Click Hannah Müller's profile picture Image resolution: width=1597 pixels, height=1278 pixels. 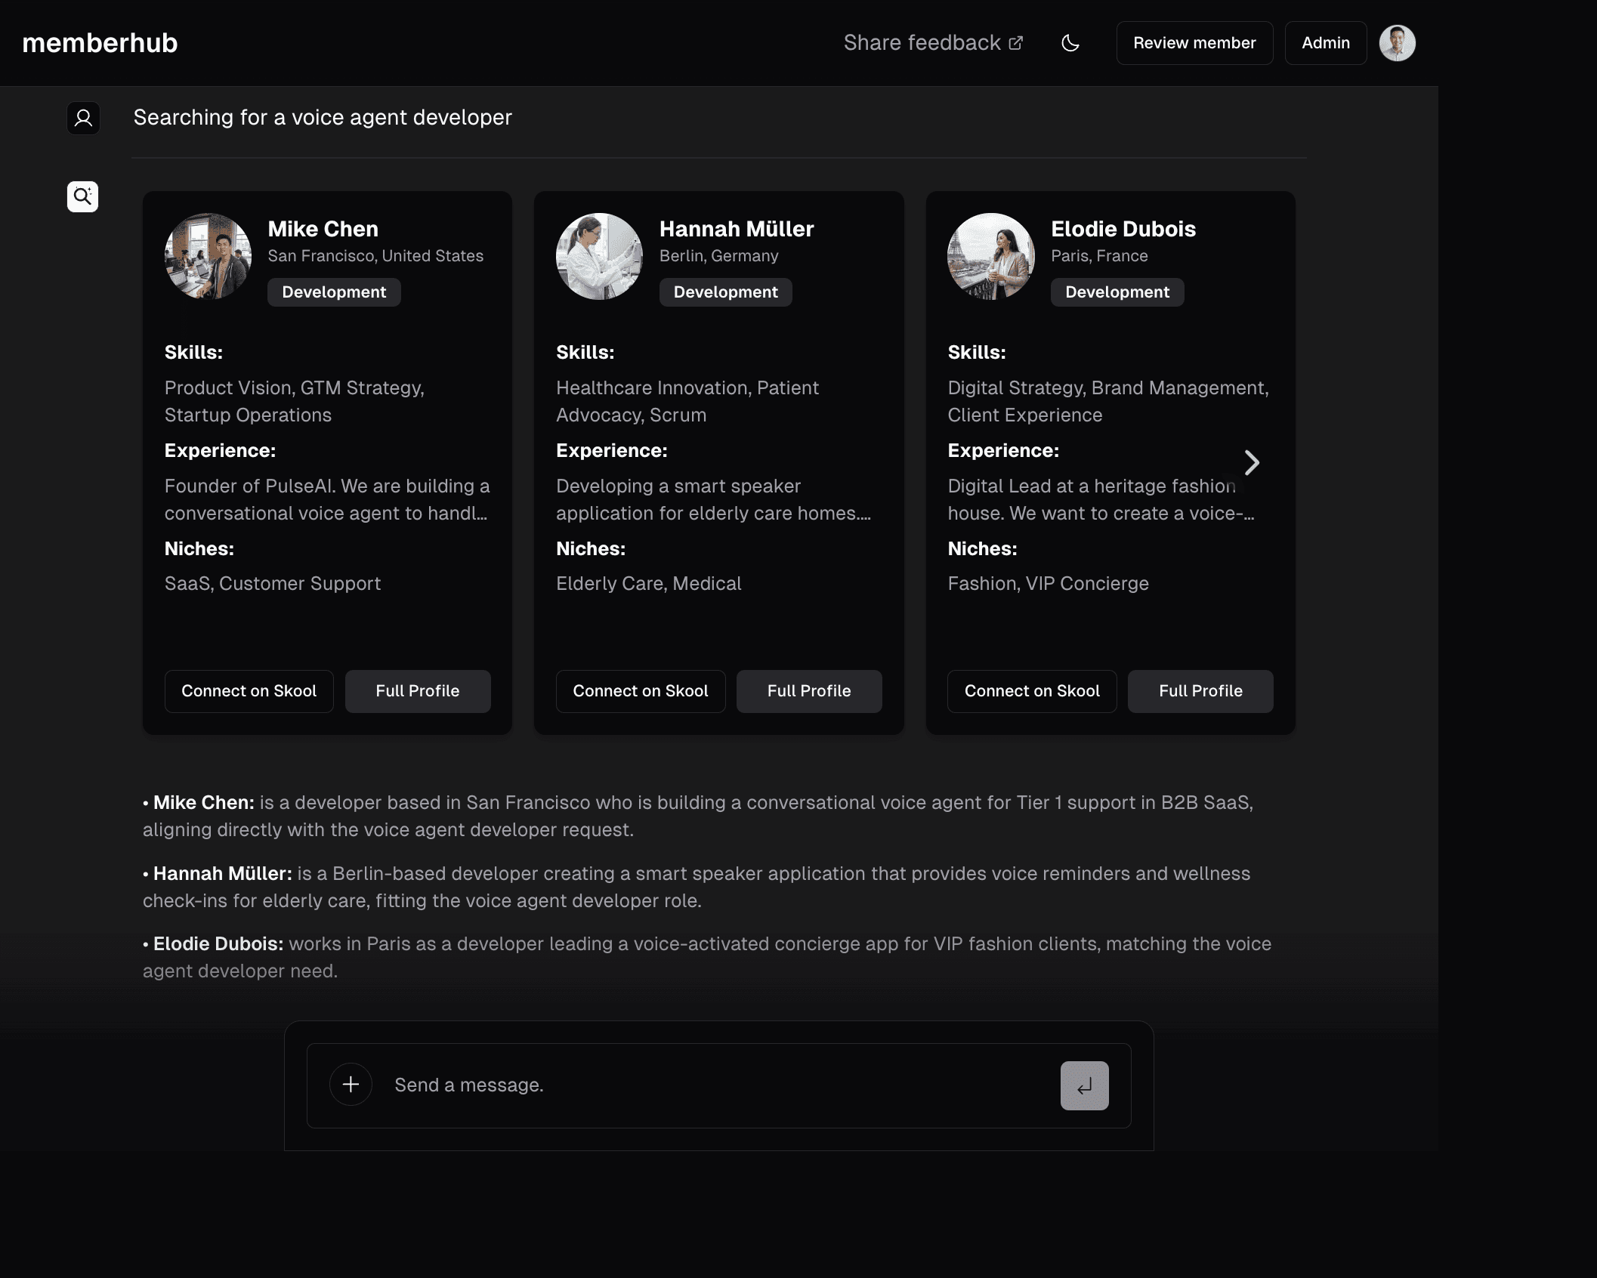pyautogui.click(x=599, y=256)
